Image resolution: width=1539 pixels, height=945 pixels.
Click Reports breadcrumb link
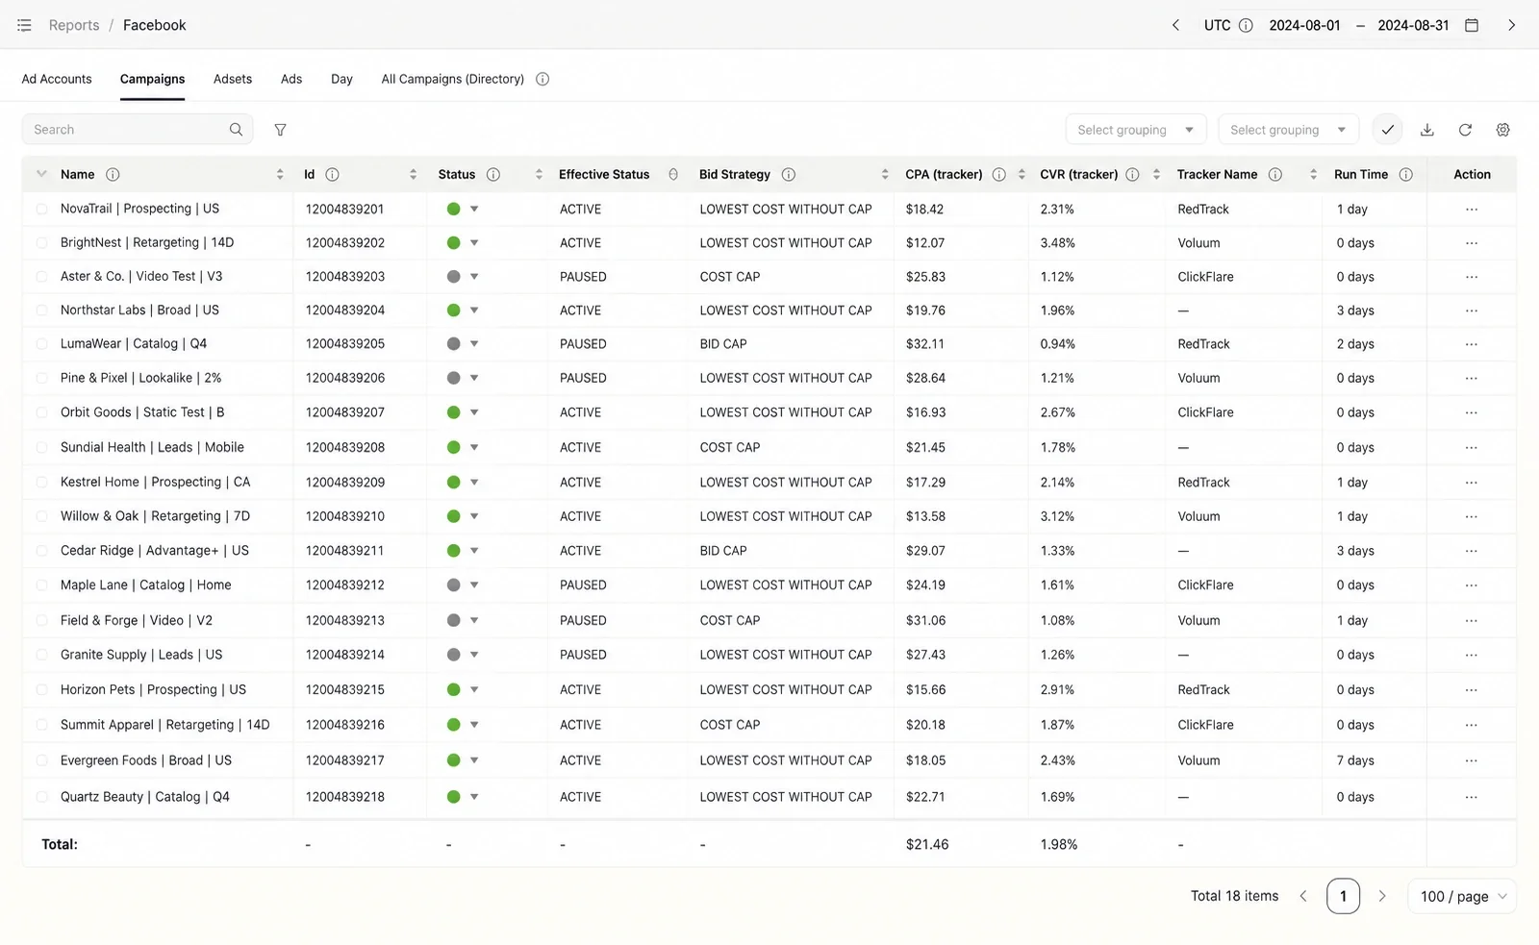pos(74,25)
